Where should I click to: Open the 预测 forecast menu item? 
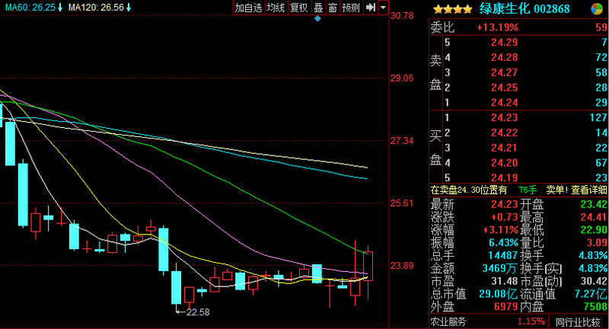tap(351, 8)
